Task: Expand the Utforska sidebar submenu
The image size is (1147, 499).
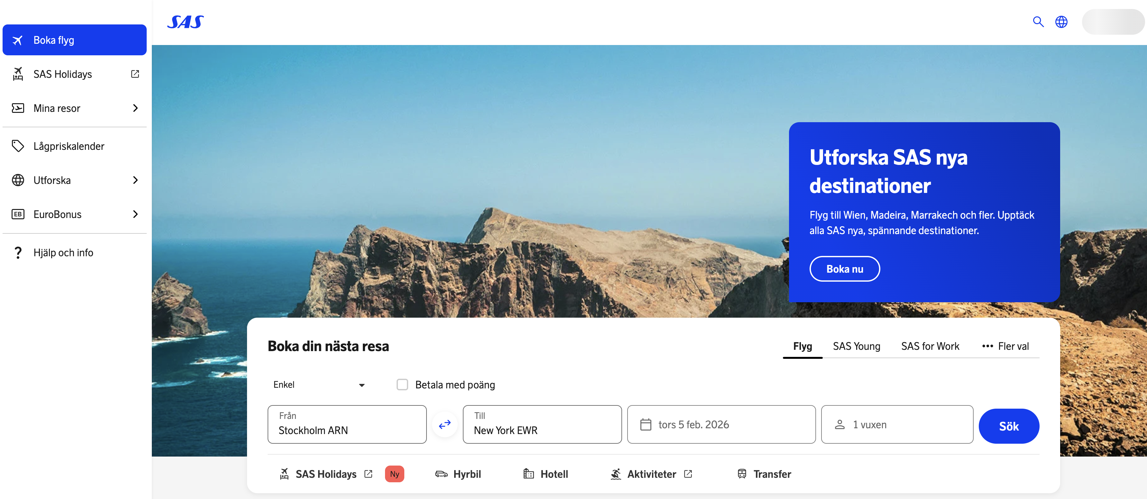Action: (x=135, y=180)
